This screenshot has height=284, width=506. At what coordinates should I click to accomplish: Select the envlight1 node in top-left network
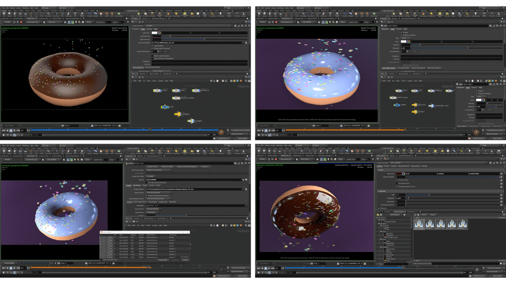tap(191, 121)
